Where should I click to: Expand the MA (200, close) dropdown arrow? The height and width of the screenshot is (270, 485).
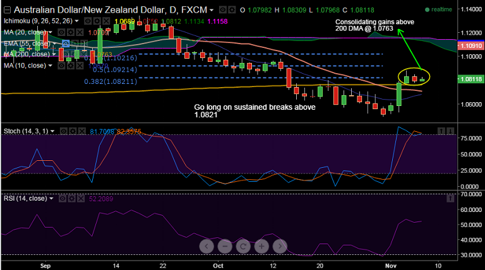tap(54, 54)
